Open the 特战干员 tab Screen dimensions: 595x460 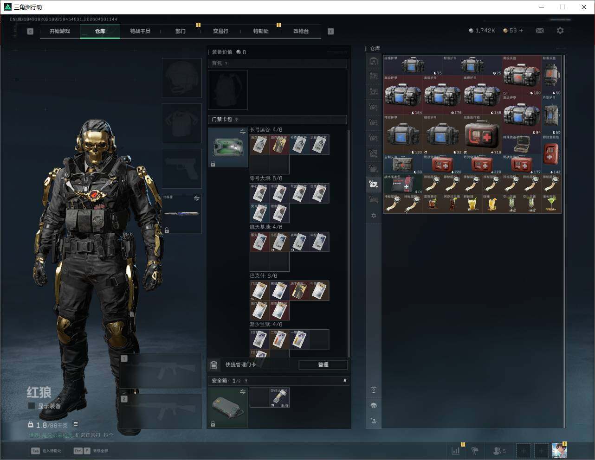[x=140, y=31]
